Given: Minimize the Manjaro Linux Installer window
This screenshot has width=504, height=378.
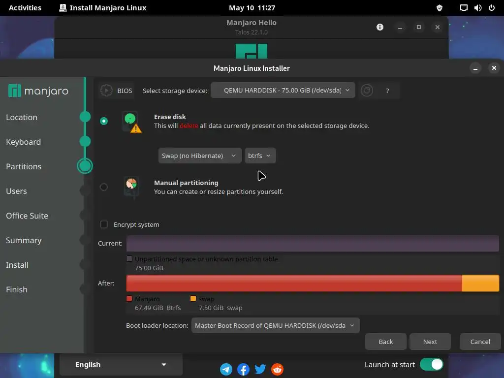Looking at the screenshot, I should [475, 68].
